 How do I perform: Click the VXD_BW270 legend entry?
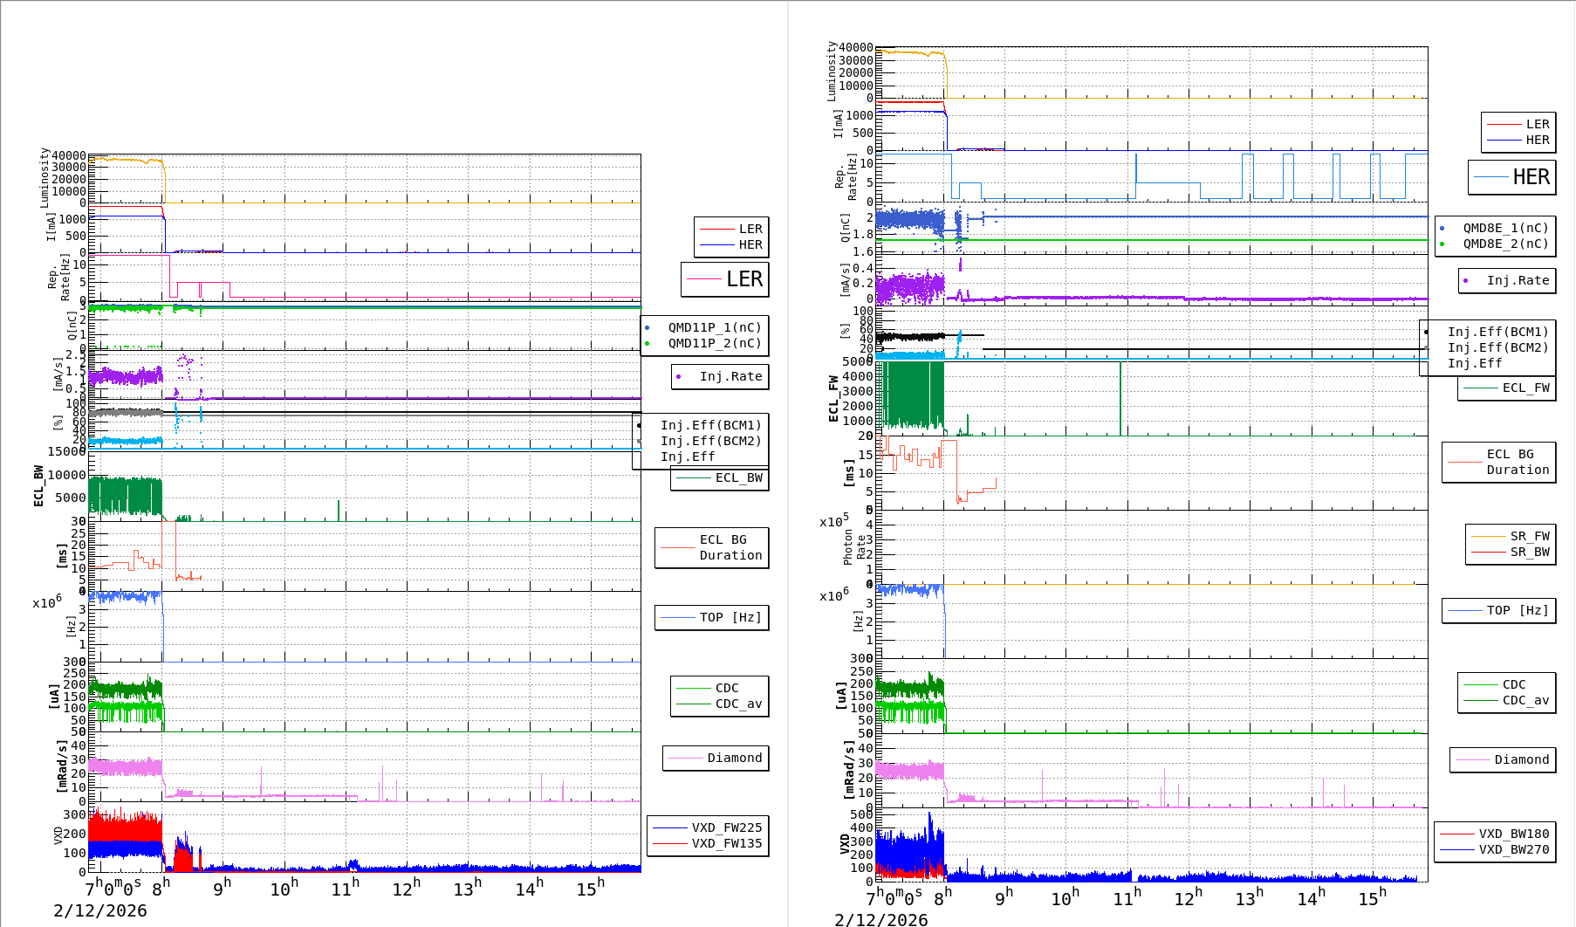pyautogui.click(x=1513, y=849)
